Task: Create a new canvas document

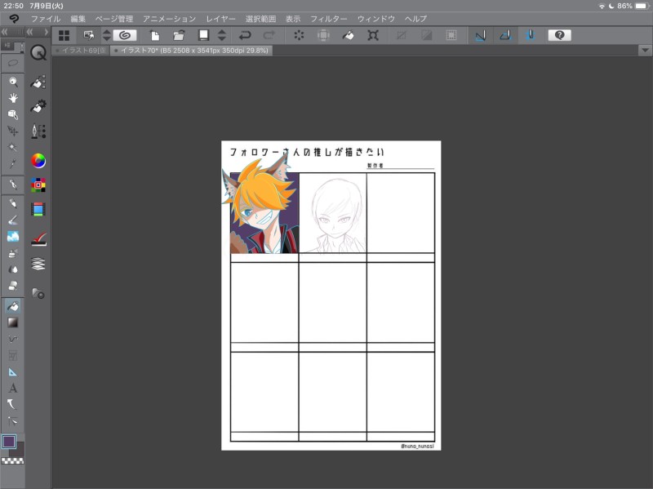Action: pyautogui.click(x=154, y=35)
